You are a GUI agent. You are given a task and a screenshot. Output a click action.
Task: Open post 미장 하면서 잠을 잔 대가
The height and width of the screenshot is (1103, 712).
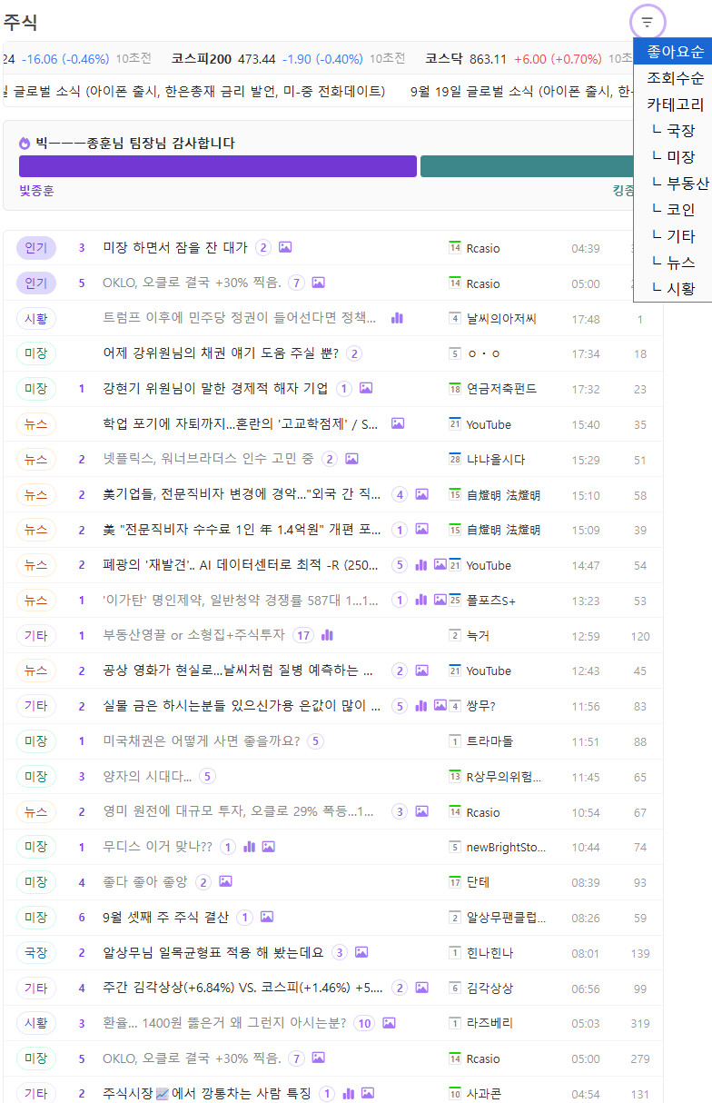click(175, 247)
